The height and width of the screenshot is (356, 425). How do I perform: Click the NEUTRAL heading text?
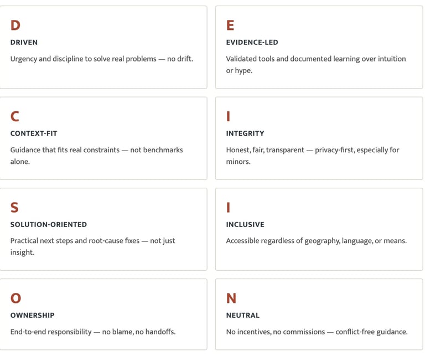pos(242,315)
